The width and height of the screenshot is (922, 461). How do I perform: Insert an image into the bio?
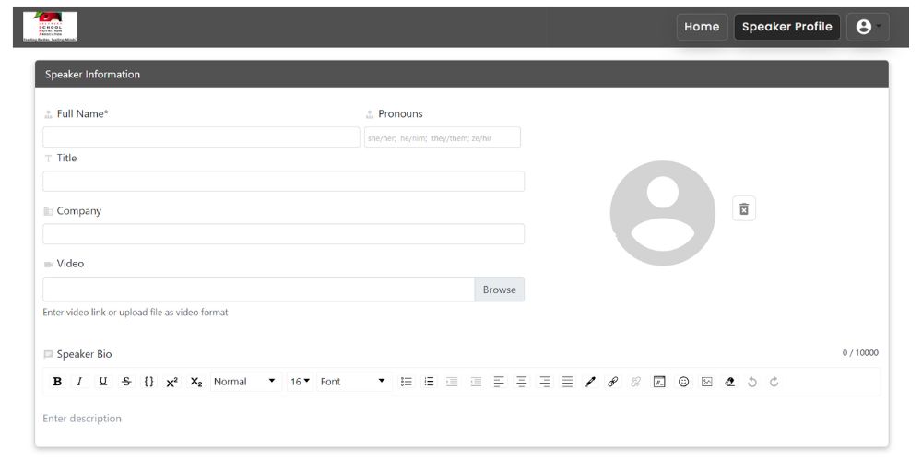click(706, 382)
